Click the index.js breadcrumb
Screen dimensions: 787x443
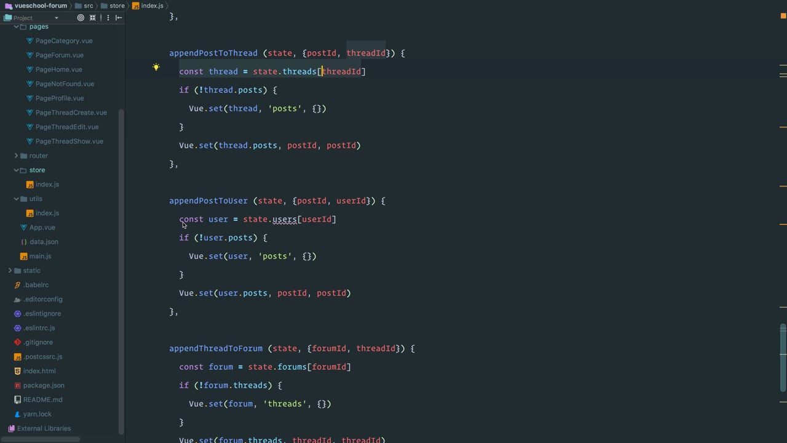pos(148,6)
